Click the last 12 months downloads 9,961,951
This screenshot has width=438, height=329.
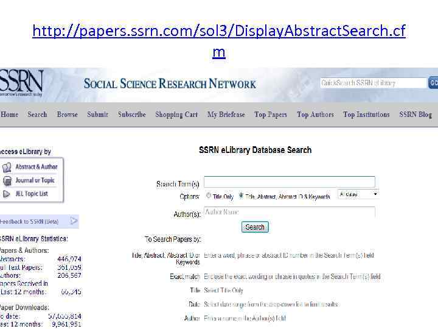coord(66,324)
